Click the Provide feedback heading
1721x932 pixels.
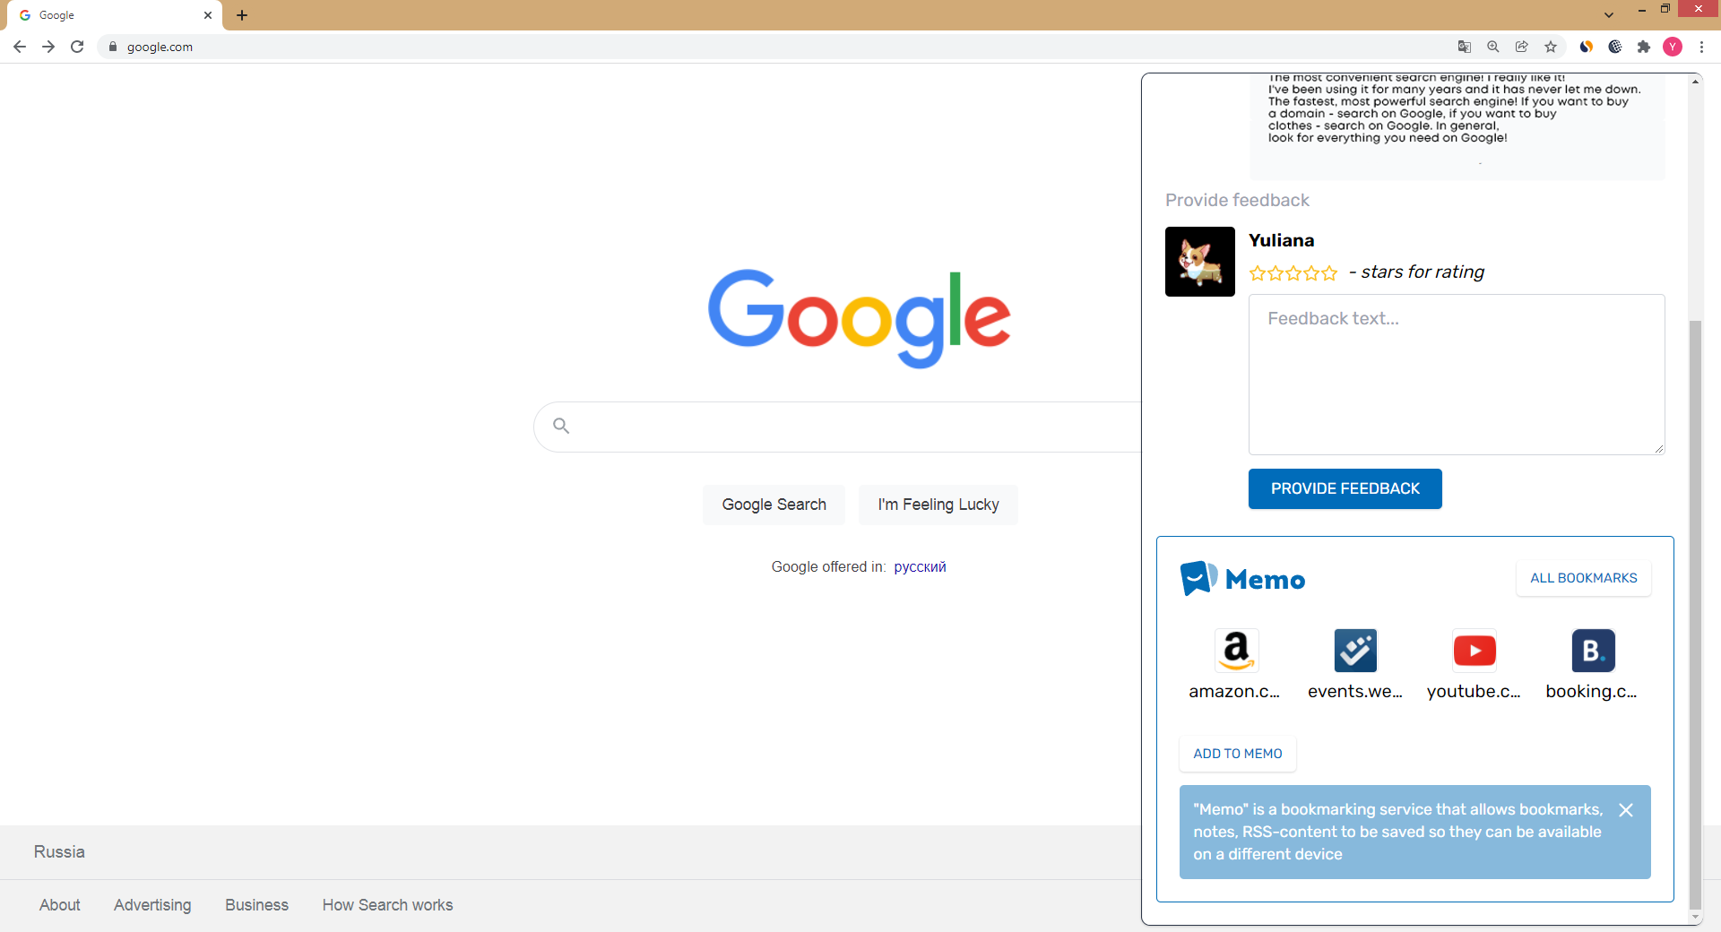pyautogui.click(x=1237, y=200)
